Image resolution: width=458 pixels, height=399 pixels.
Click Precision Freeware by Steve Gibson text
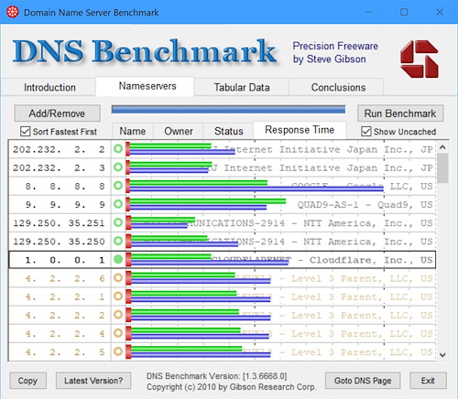[335, 52]
